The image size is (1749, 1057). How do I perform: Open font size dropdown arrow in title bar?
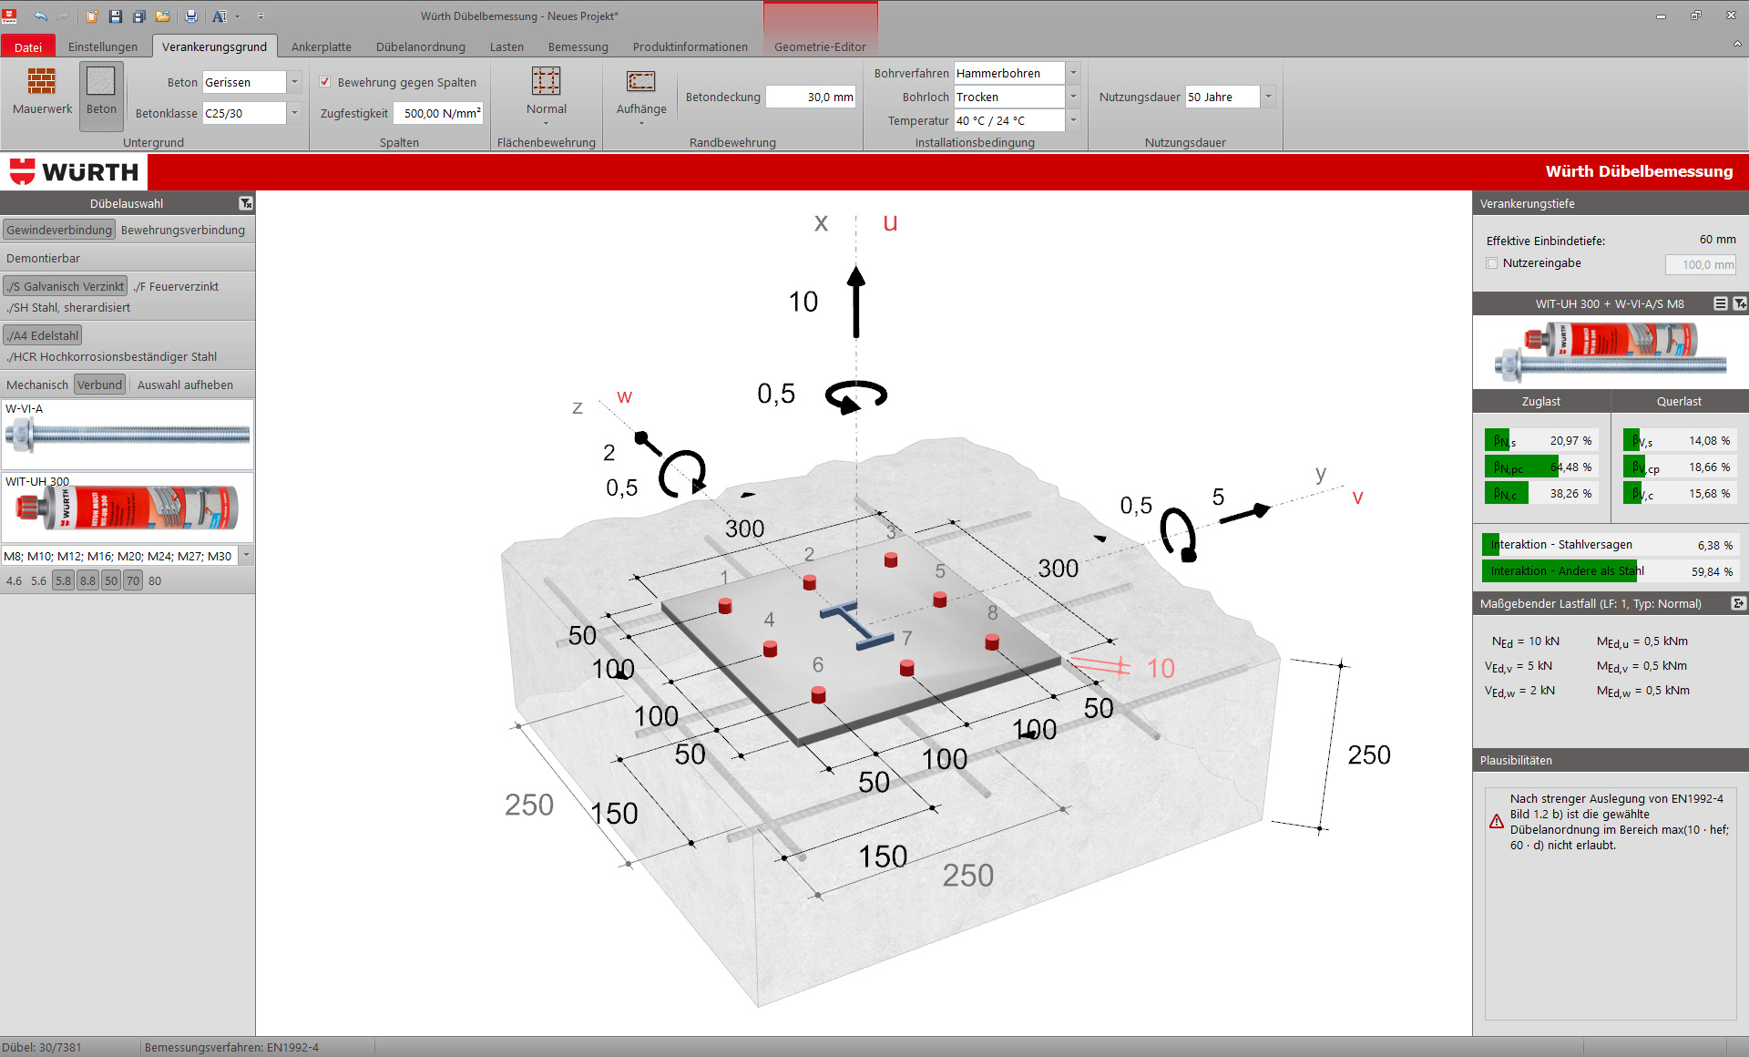pos(238,15)
